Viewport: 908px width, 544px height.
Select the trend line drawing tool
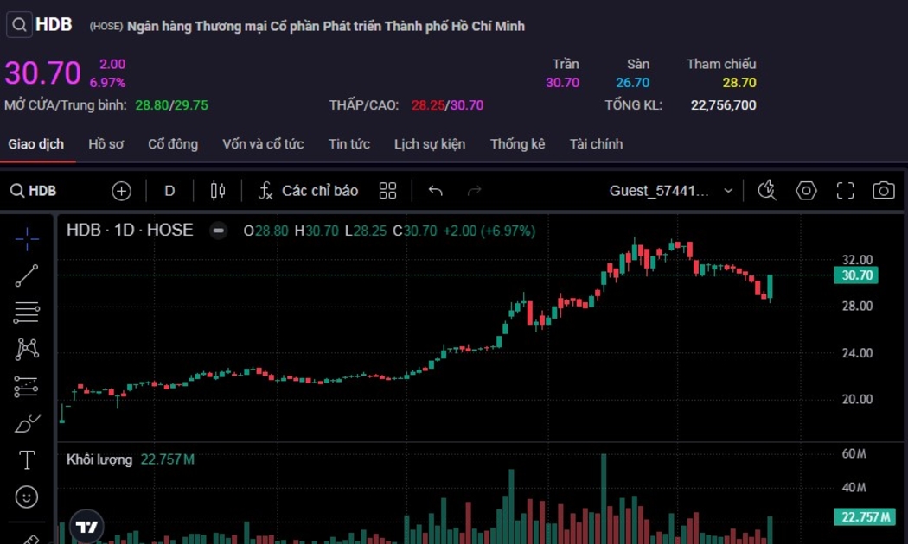tap(27, 275)
